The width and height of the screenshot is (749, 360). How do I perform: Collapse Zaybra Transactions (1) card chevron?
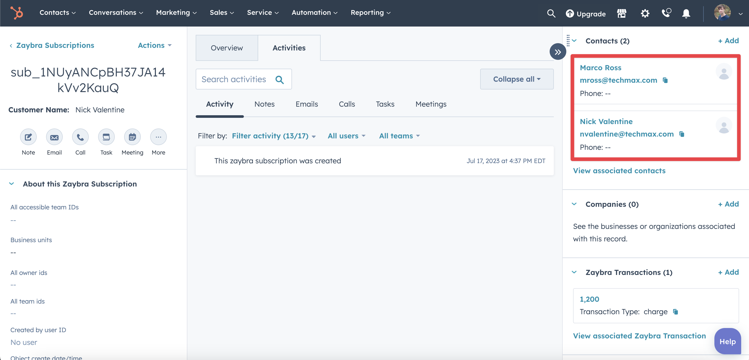click(x=574, y=272)
